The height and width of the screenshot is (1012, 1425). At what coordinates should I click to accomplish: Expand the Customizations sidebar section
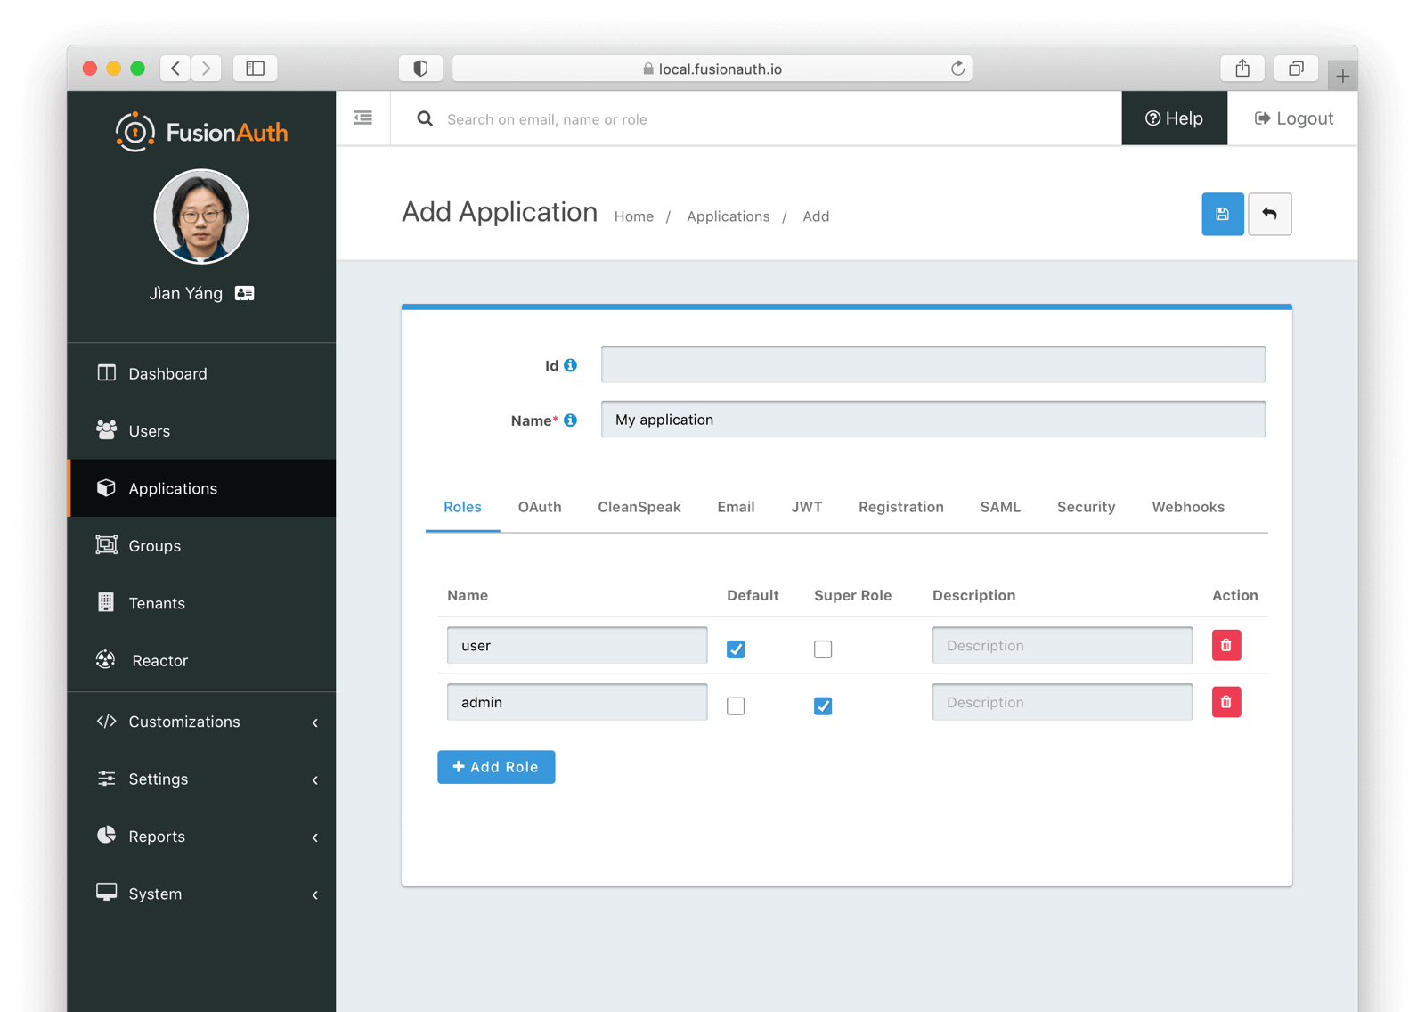183,722
